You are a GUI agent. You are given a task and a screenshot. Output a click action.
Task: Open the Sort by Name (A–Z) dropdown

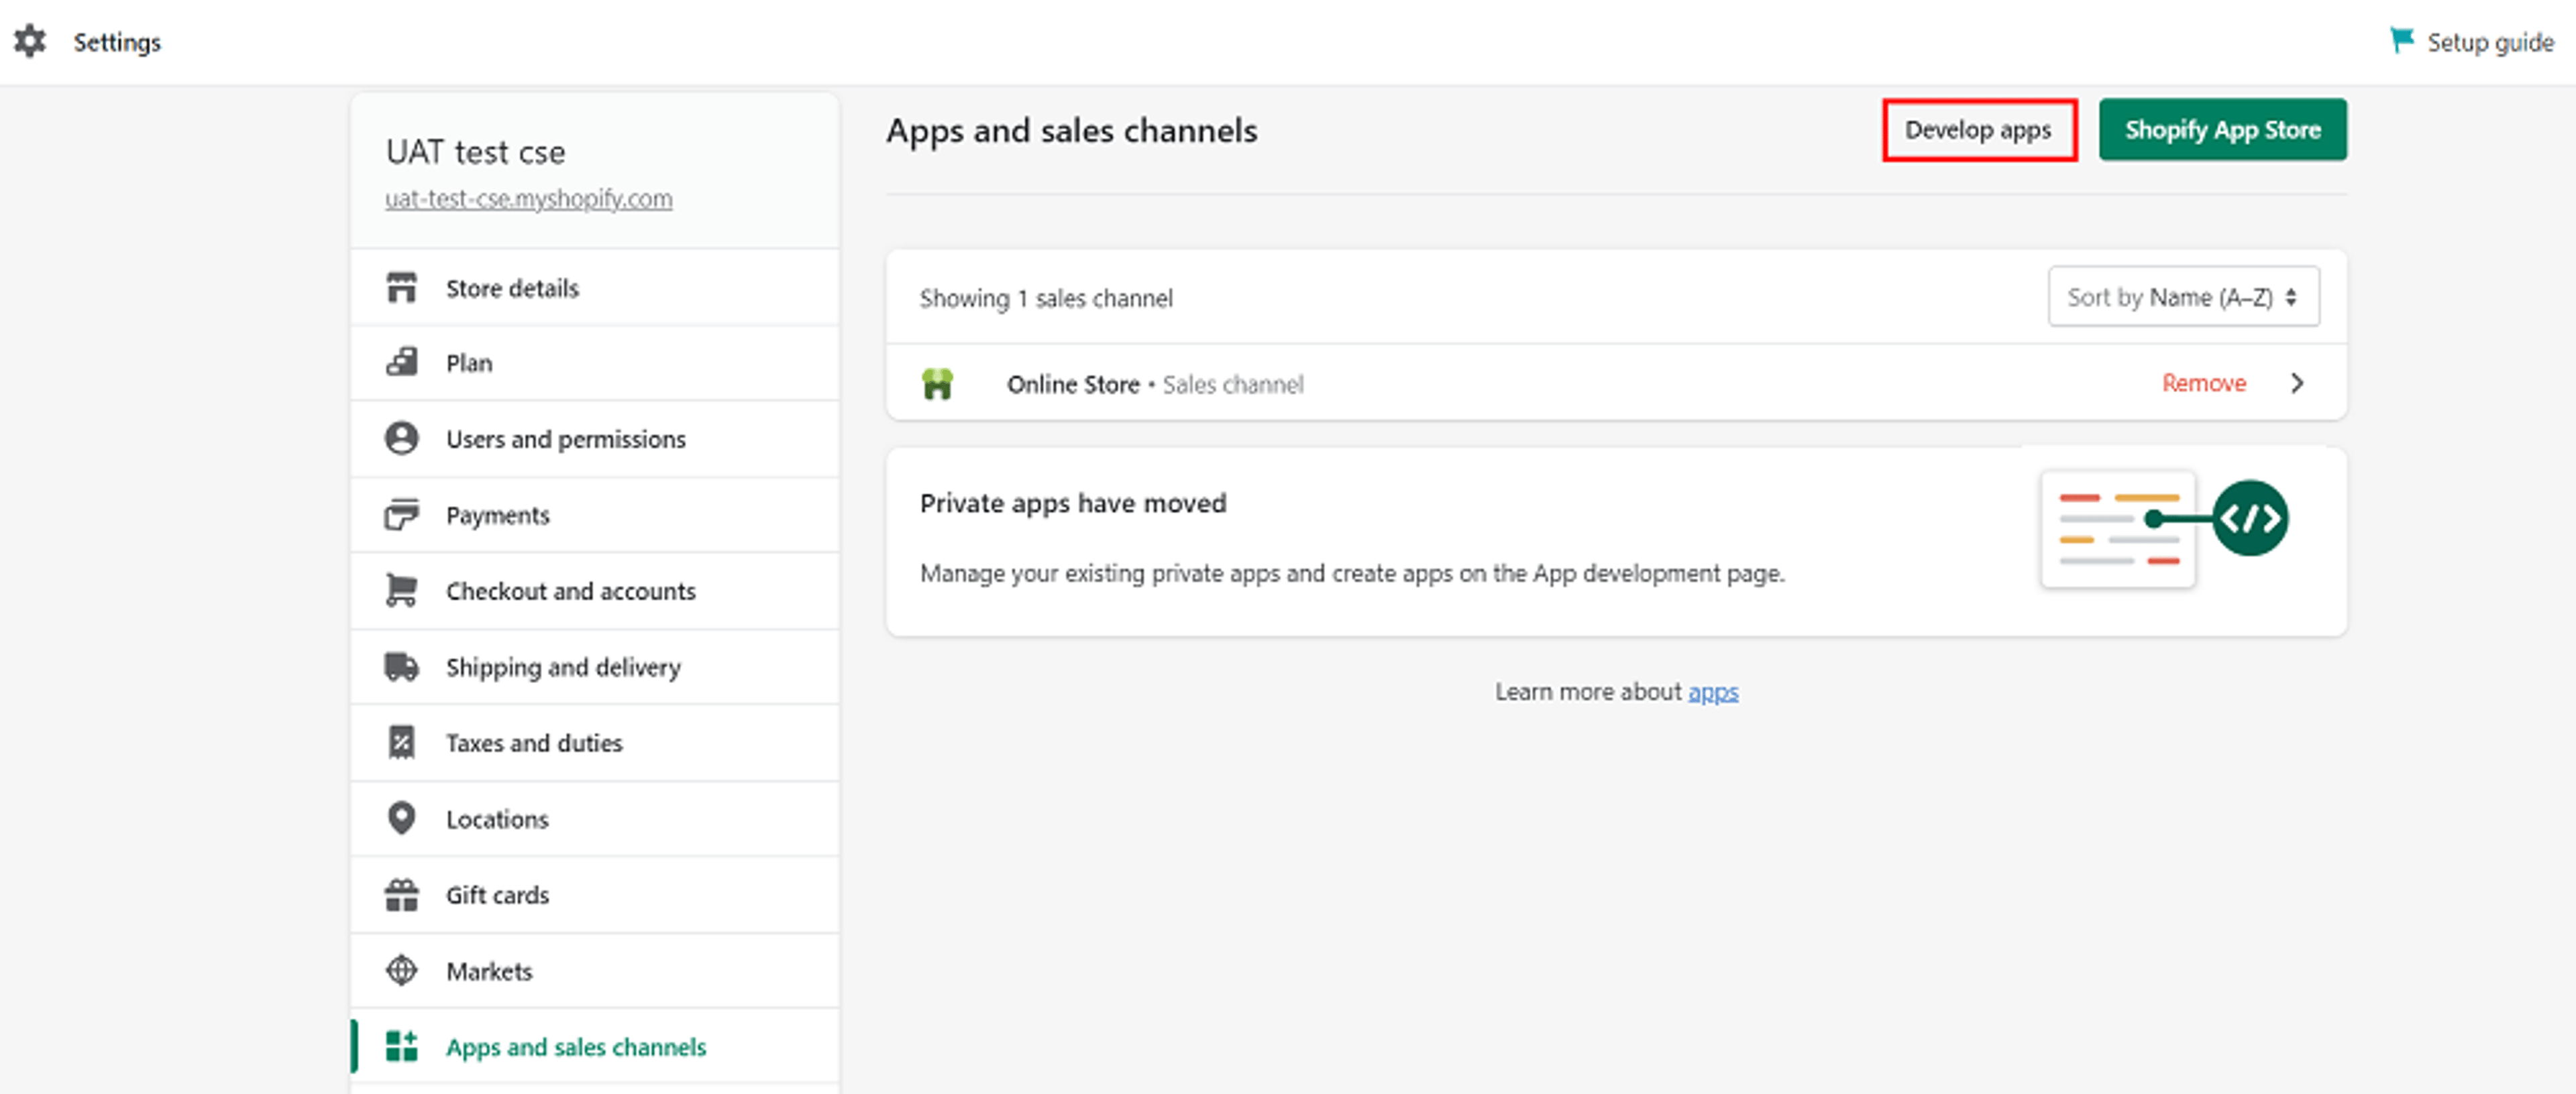(x=2183, y=297)
